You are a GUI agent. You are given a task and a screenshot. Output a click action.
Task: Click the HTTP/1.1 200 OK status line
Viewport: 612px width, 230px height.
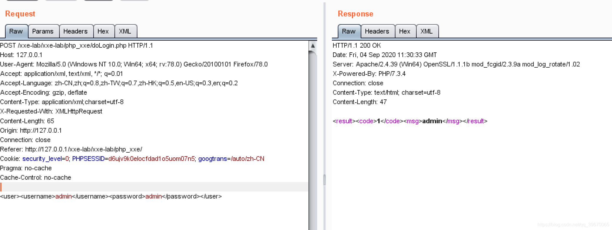click(357, 46)
